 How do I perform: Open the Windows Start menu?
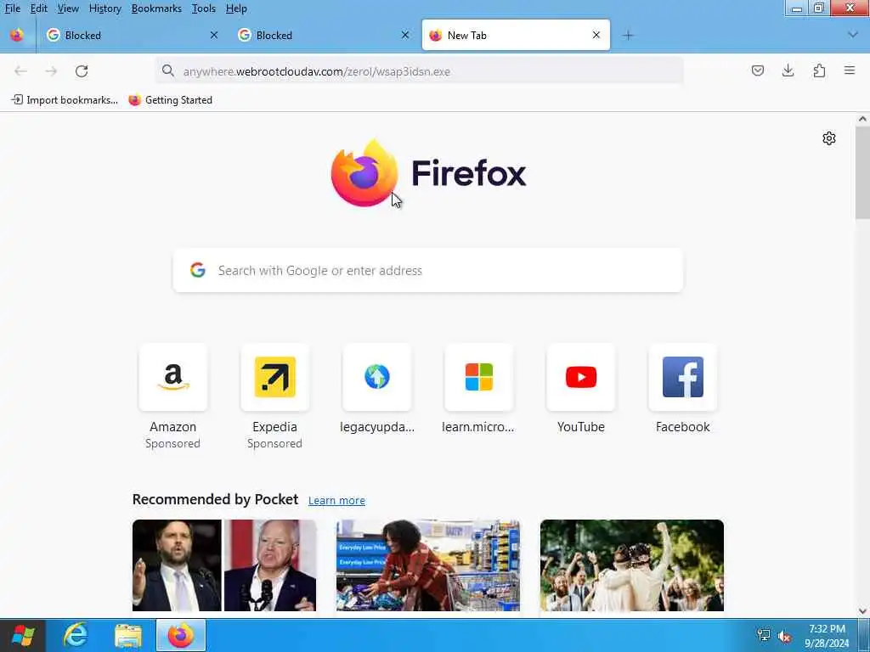(x=23, y=635)
